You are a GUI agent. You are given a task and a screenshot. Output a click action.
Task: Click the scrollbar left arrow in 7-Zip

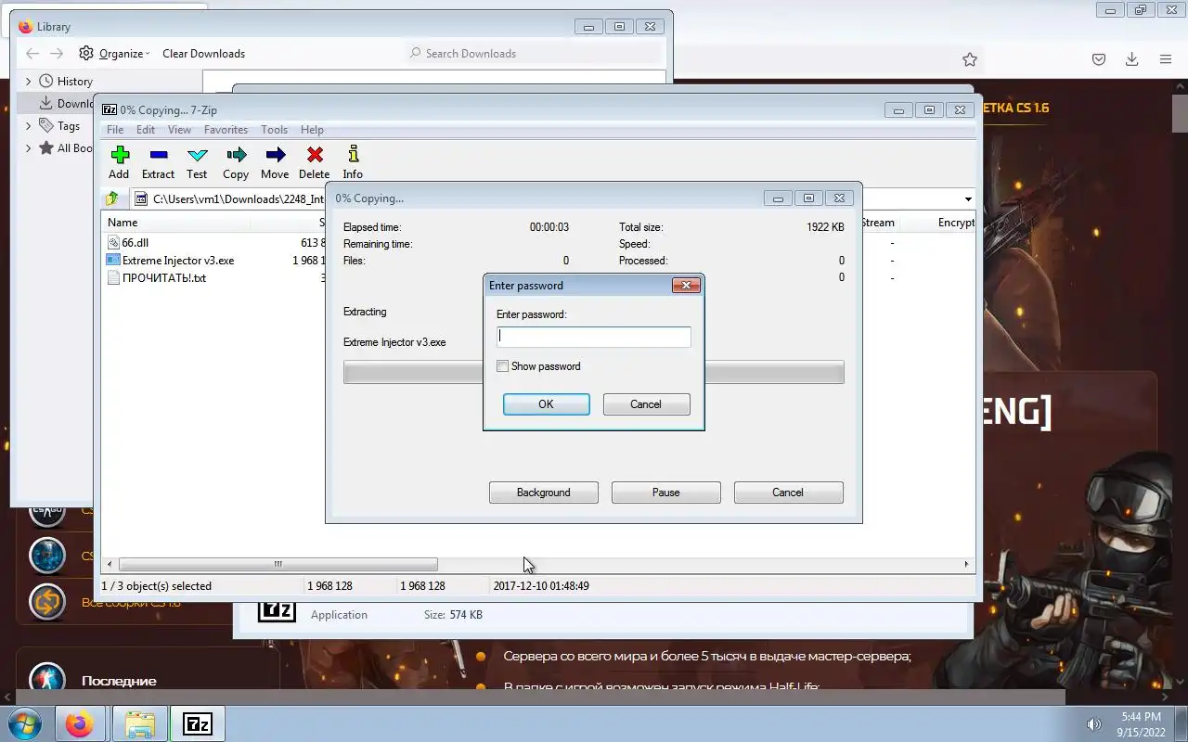point(110,564)
